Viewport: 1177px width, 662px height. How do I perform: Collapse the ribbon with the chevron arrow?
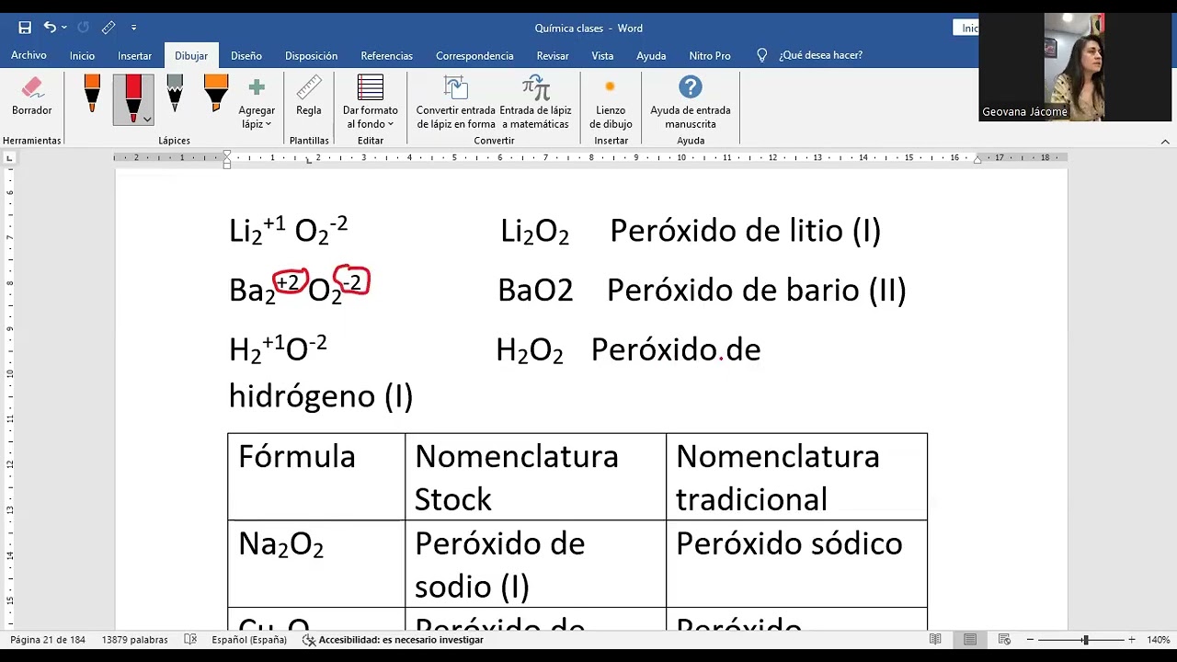(1165, 142)
